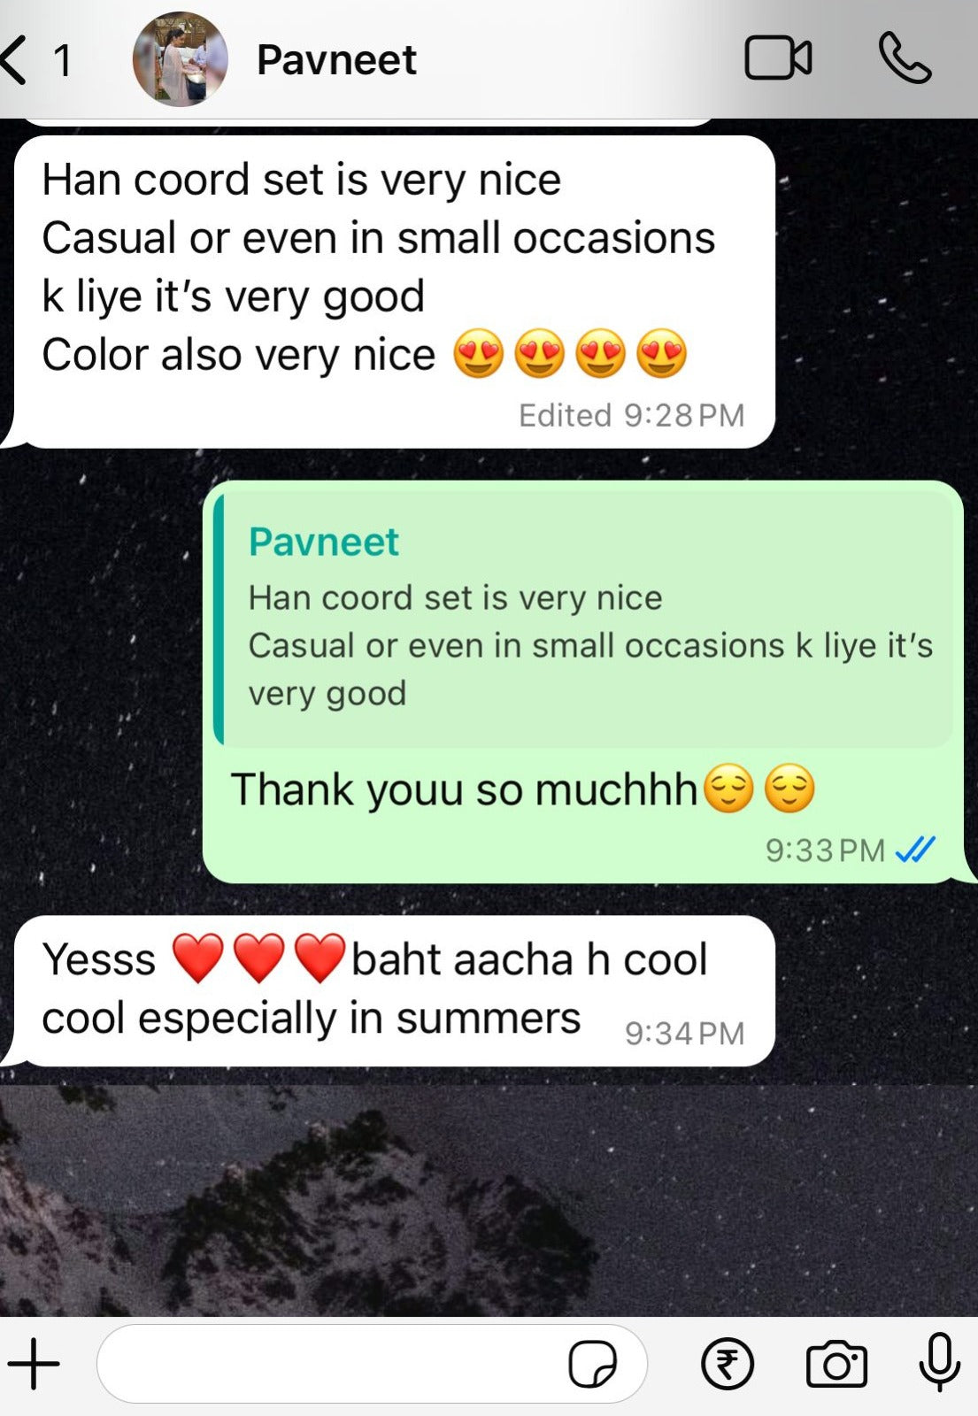Image resolution: width=978 pixels, height=1416 pixels.
Task: Tap the quoted Pavneet reply preview
Action: (584, 619)
